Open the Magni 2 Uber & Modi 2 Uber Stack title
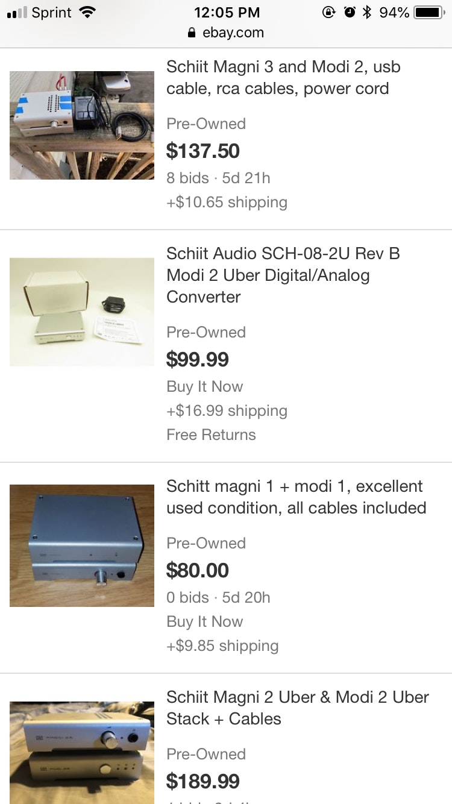Image resolution: width=452 pixels, height=804 pixels. pos(298,708)
